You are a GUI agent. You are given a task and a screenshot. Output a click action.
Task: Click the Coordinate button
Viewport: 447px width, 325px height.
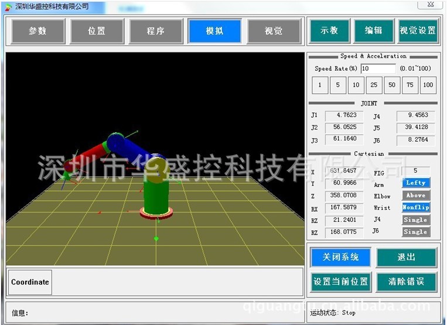[x=30, y=282]
